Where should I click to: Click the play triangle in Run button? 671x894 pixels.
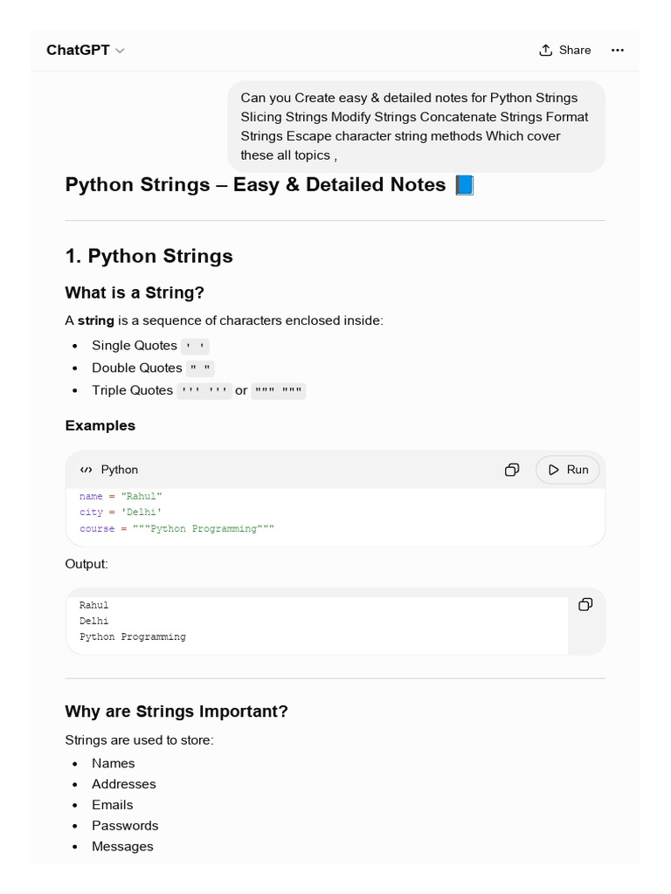coord(553,470)
